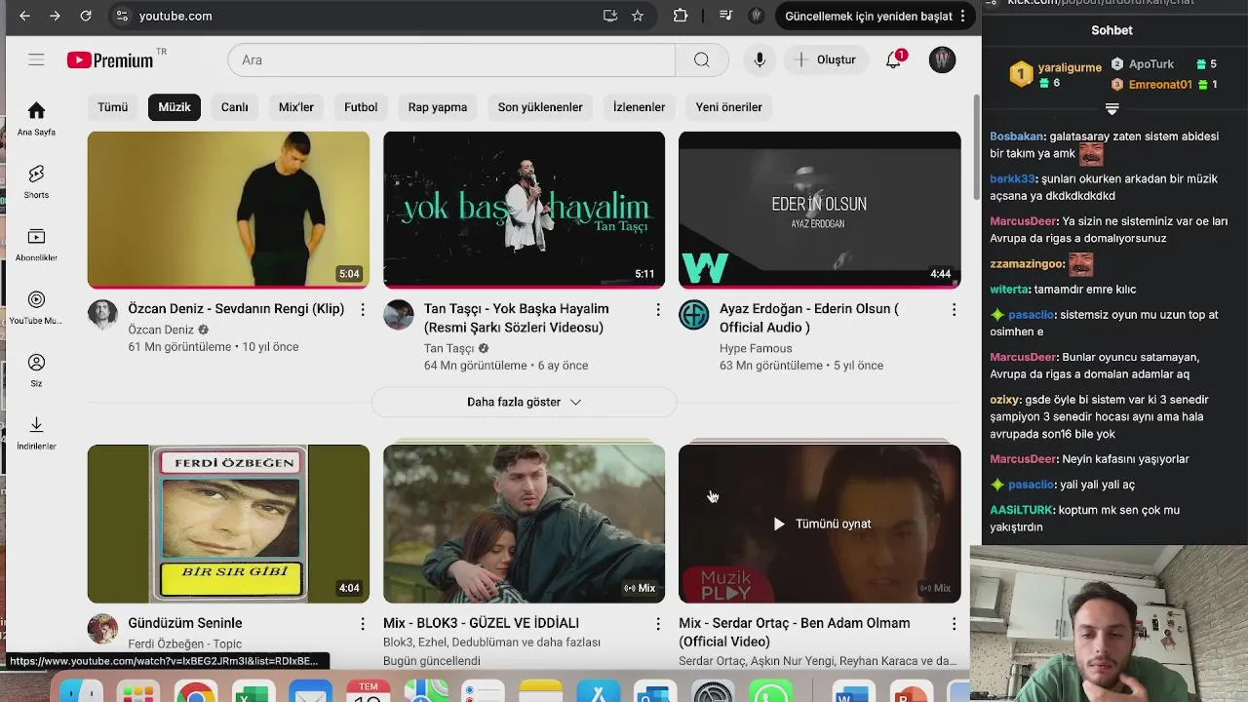Select the Tümü filter chip
Screen dimensions: 1248x702
112,107
